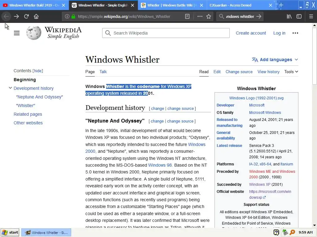Image resolution: width=317 pixels, height=237 pixels.
Task: Open the View history tab
Action: point(268,72)
